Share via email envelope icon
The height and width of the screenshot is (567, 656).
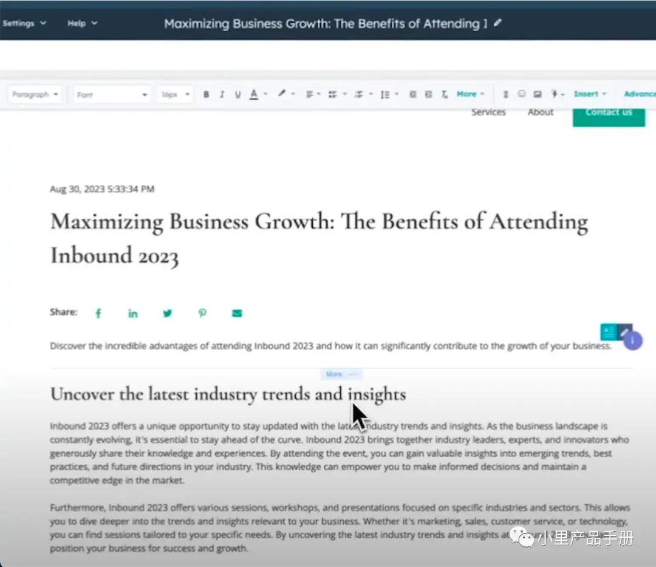pyautogui.click(x=237, y=314)
